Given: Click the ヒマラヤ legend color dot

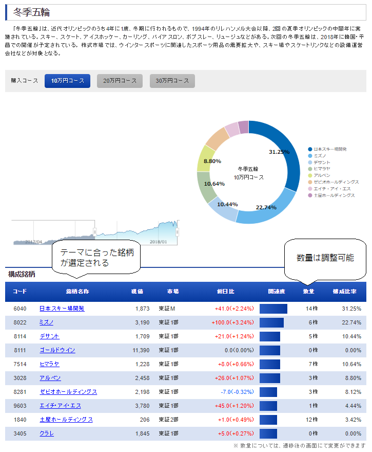Looking at the screenshot, I should click(x=310, y=169).
